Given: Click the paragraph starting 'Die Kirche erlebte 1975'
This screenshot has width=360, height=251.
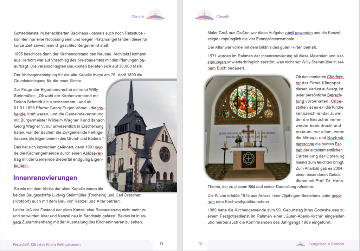Looking at the screenshot, I should click(275, 199).
